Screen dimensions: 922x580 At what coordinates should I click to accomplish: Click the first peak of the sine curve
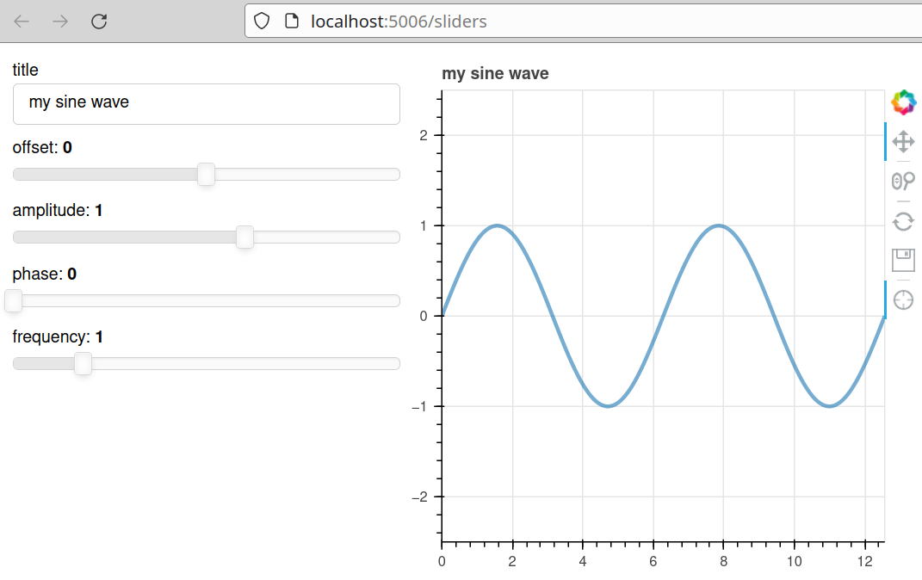(x=497, y=225)
